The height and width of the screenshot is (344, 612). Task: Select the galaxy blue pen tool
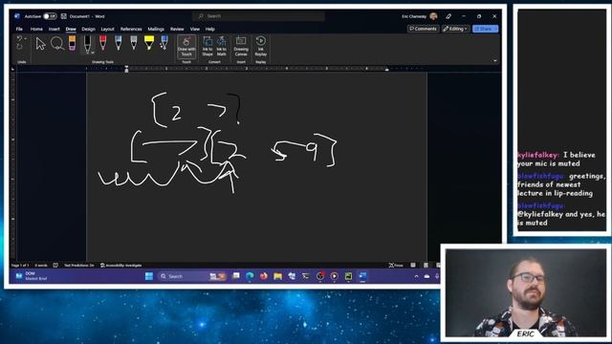pyautogui.click(x=119, y=43)
